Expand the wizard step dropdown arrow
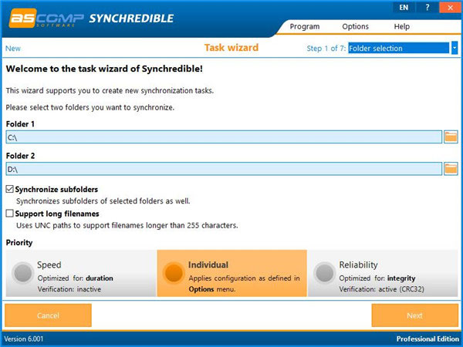 455,48
